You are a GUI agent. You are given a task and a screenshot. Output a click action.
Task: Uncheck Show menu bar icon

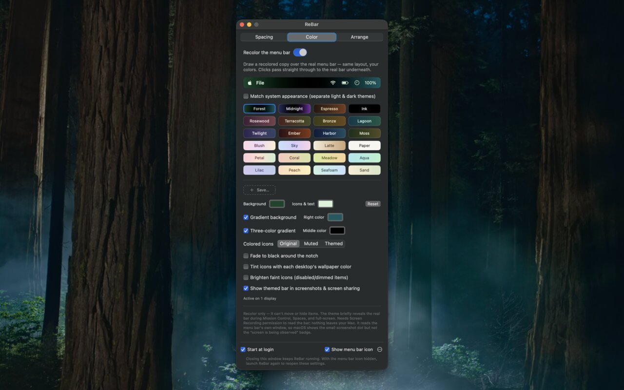pyautogui.click(x=327, y=350)
